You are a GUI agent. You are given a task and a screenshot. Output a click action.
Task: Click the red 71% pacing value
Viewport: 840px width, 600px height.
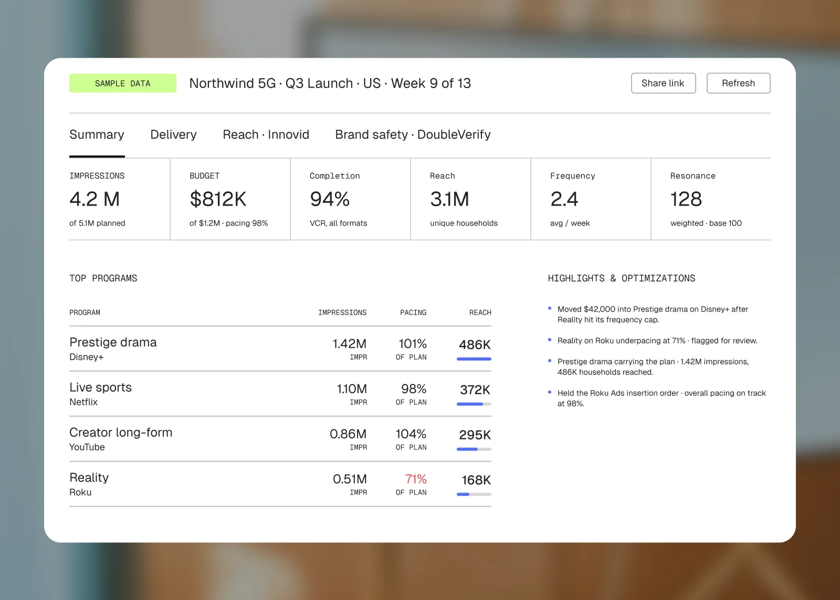(x=416, y=479)
